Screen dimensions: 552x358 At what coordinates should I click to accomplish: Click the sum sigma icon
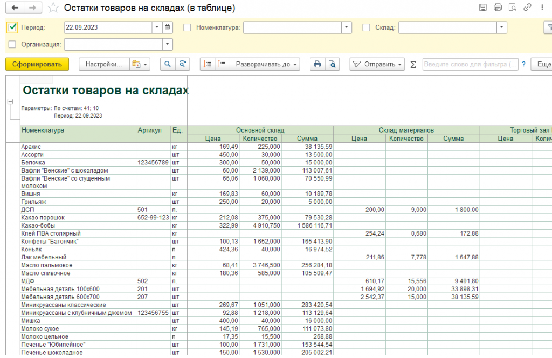click(413, 64)
